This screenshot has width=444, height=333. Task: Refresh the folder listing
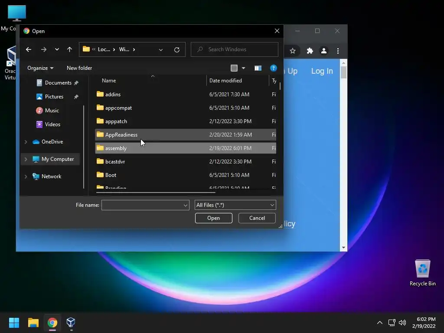click(177, 49)
